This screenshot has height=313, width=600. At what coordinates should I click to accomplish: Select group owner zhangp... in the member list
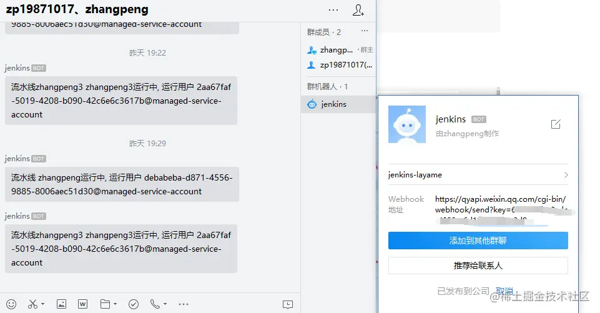pos(340,50)
